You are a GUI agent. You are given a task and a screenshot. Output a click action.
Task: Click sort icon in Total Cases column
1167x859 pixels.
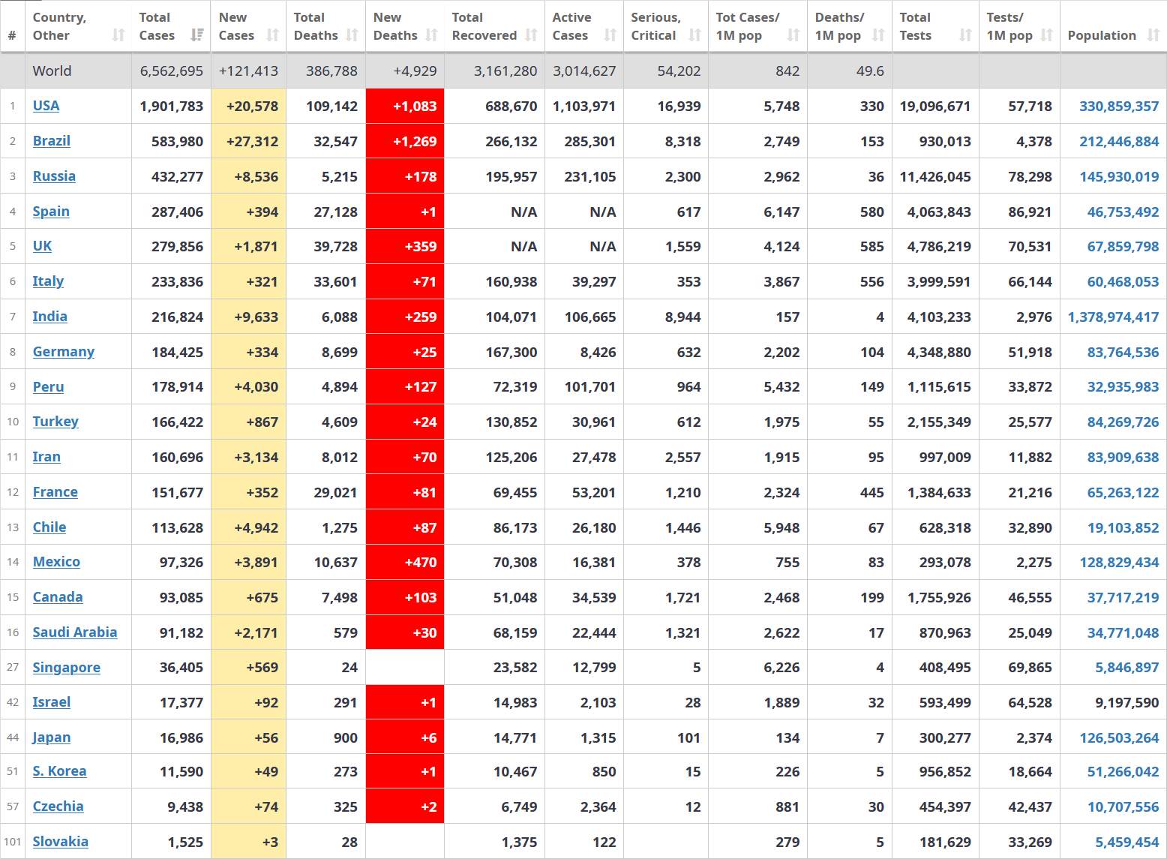197,35
